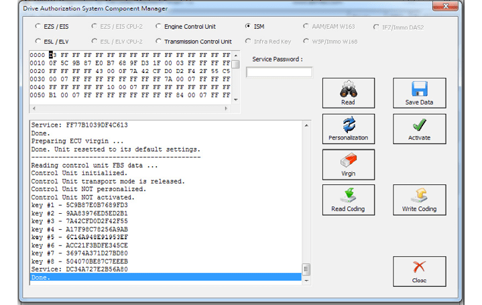Click first hex byte at address 0000
Image resolution: width=482 pixels, height=305 pixels.
(x=52, y=54)
